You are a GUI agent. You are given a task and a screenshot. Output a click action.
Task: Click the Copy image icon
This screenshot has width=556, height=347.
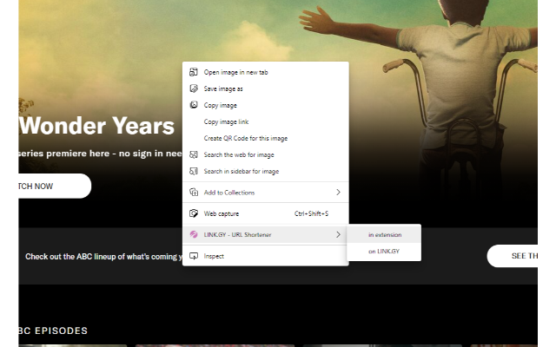point(194,105)
